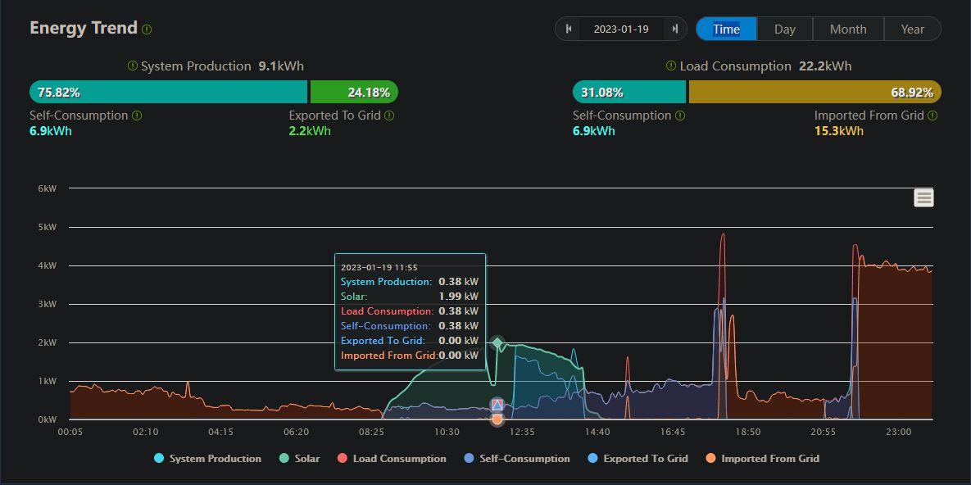Toggle Exported To Grid series in legend
Screen dimensions: 971x485
coord(638,459)
